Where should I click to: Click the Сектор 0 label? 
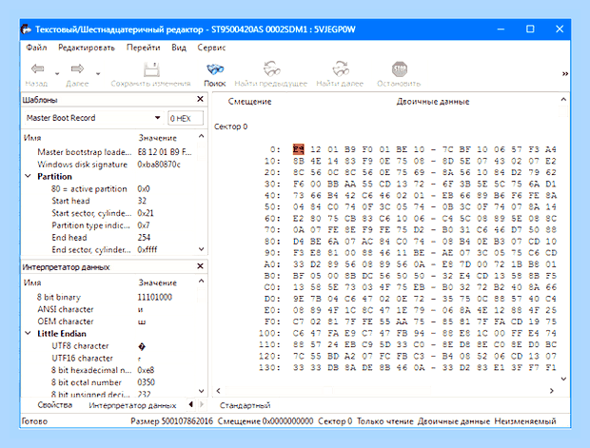[231, 127]
